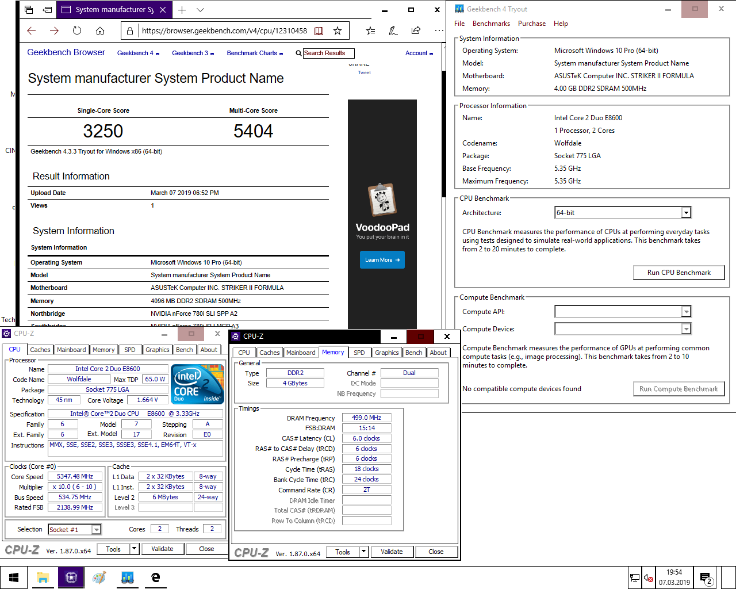The width and height of the screenshot is (736, 589).
Task: Click Learn More on VoodooPad ad
Action: pos(382,260)
